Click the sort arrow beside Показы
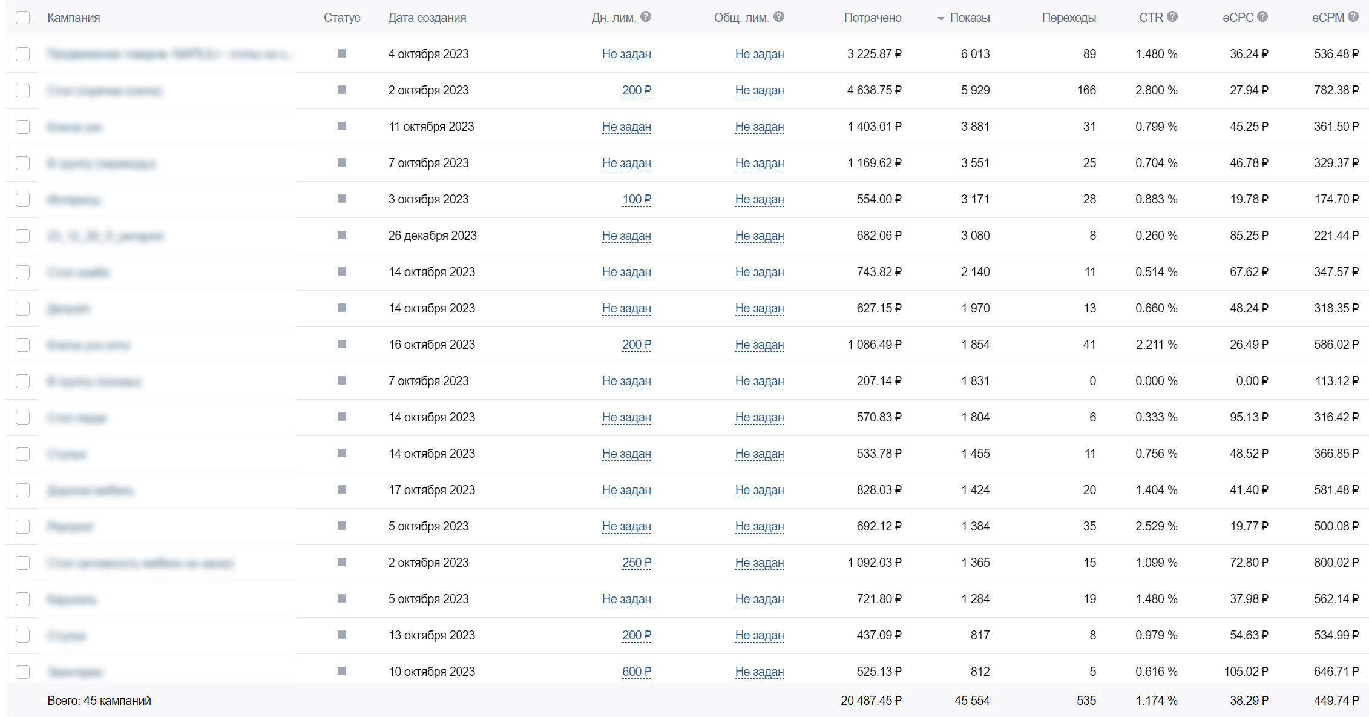 (941, 19)
